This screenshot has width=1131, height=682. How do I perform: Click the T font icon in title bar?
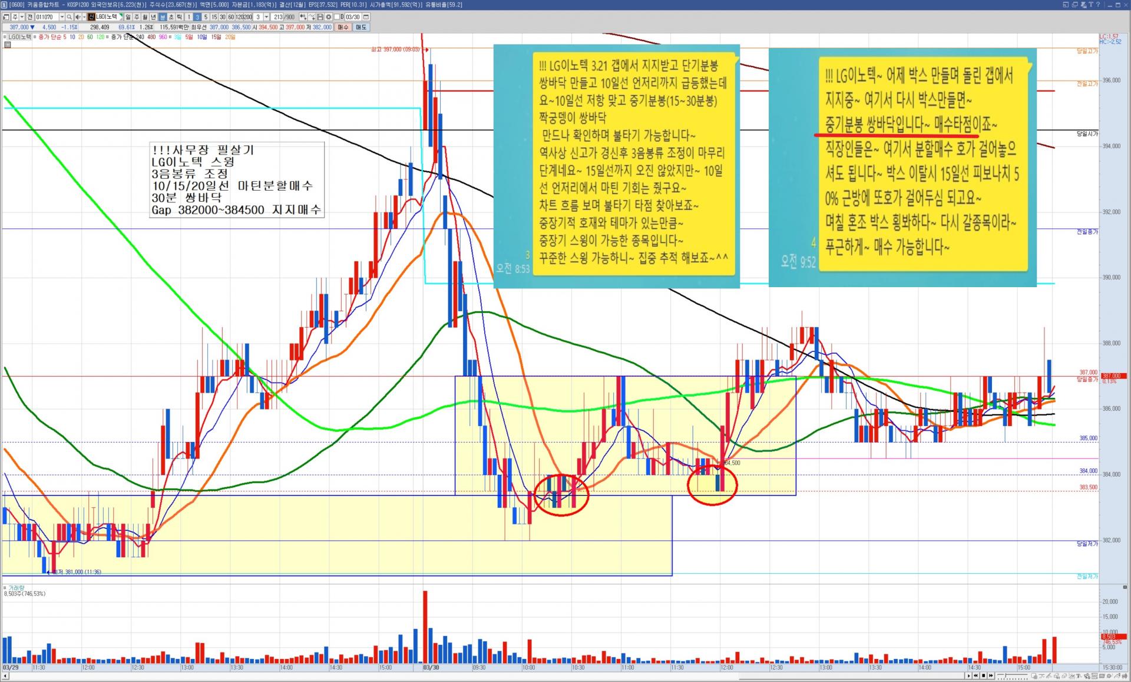pyautogui.click(x=1090, y=5)
